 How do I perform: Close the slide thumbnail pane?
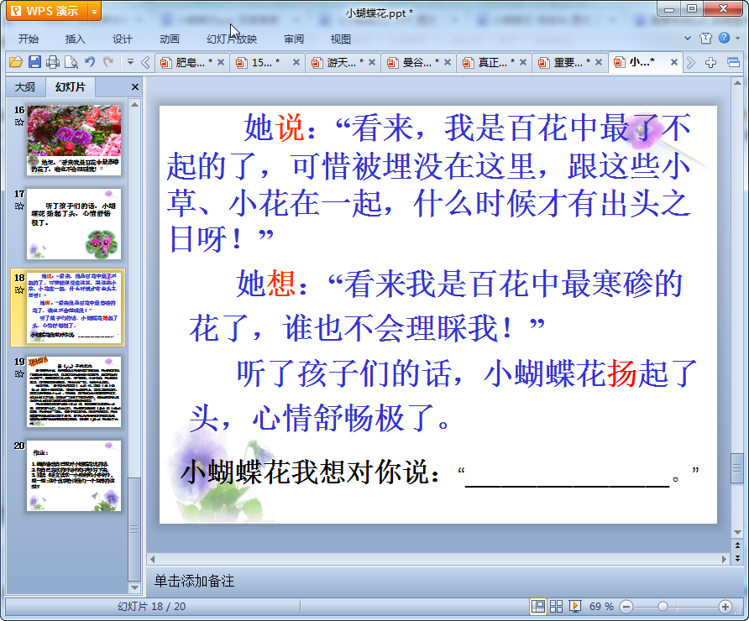coord(134,87)
